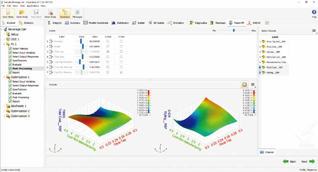The image size is (318, 172).
Task: Click the Styling plot axis triad icon
Action: coord(161,149)
